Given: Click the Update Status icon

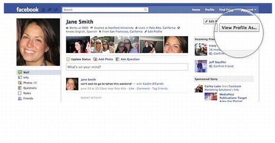Looking at the screenshot, I should pyautogui.click(x=68, y=59).
